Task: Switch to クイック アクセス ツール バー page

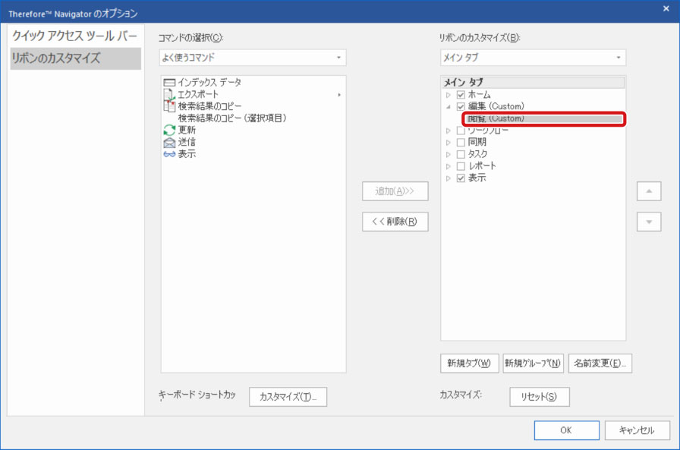Action: point(75,36)
